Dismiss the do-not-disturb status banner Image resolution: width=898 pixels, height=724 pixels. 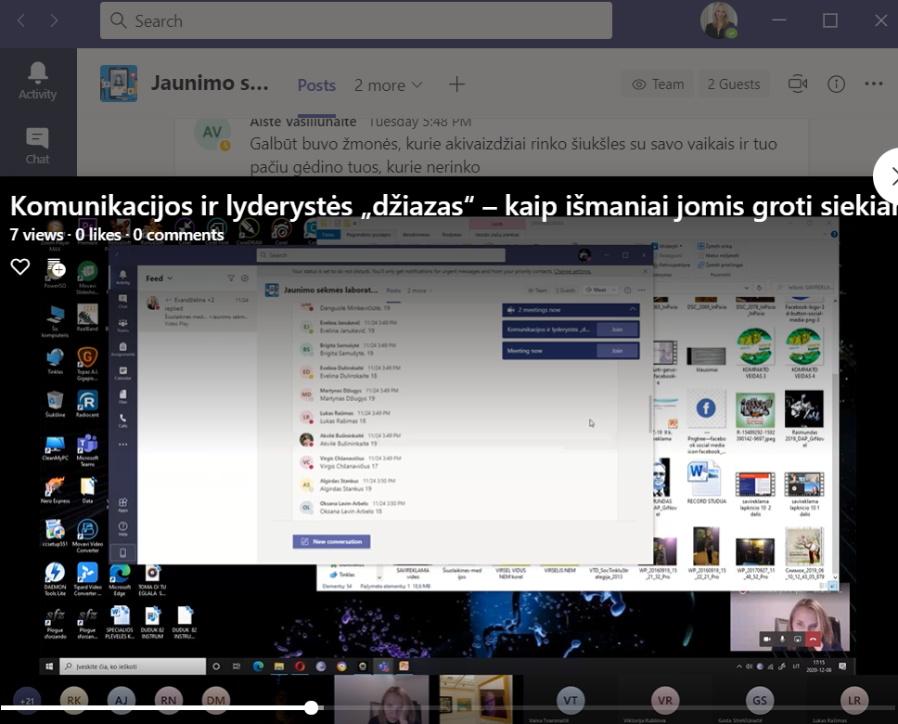(x=645, y=271)
